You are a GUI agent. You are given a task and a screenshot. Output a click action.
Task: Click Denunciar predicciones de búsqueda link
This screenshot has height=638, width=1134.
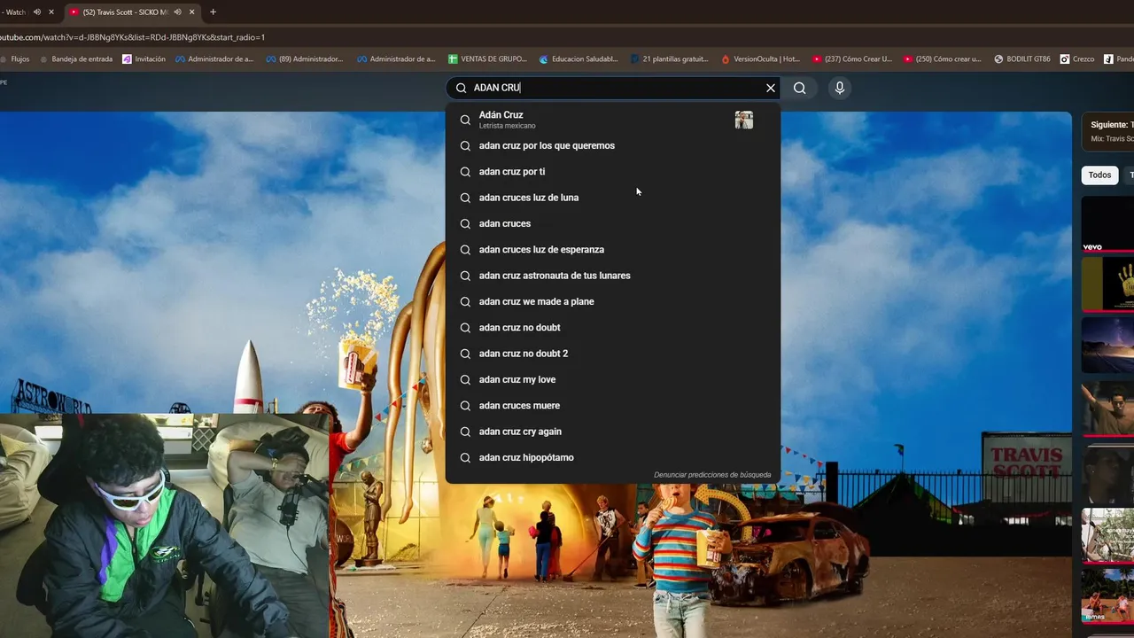pyautogui.click(x=712, y=475)
